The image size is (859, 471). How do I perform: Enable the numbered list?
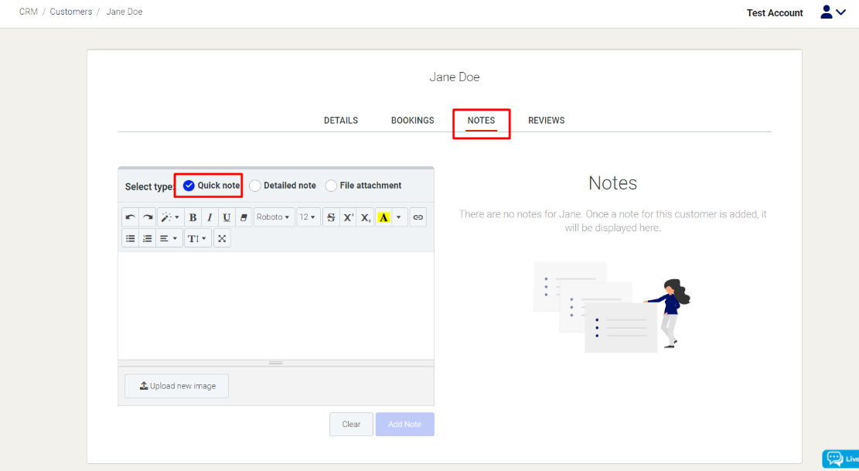[147, 237]
